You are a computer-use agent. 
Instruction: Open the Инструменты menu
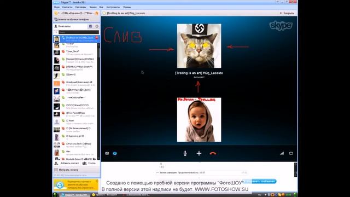coord(113,7)
